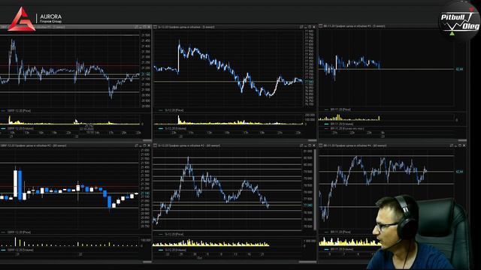The height and width of the screenshot is (270, 481).
Task: Click horizontal scrollbar thumb of Si-12.20 60-minute chart
Action: (x=307, y=262)
